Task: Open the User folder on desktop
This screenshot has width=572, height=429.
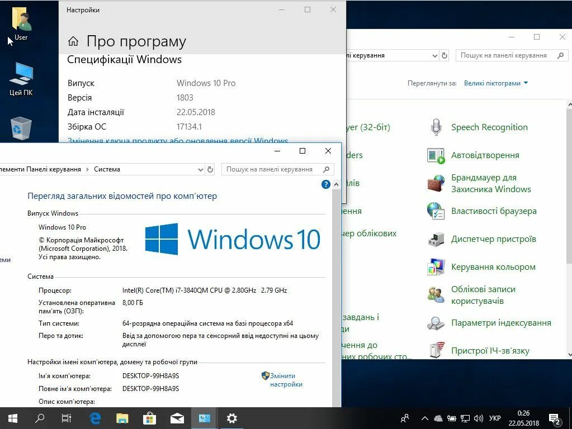Action: 21,23
